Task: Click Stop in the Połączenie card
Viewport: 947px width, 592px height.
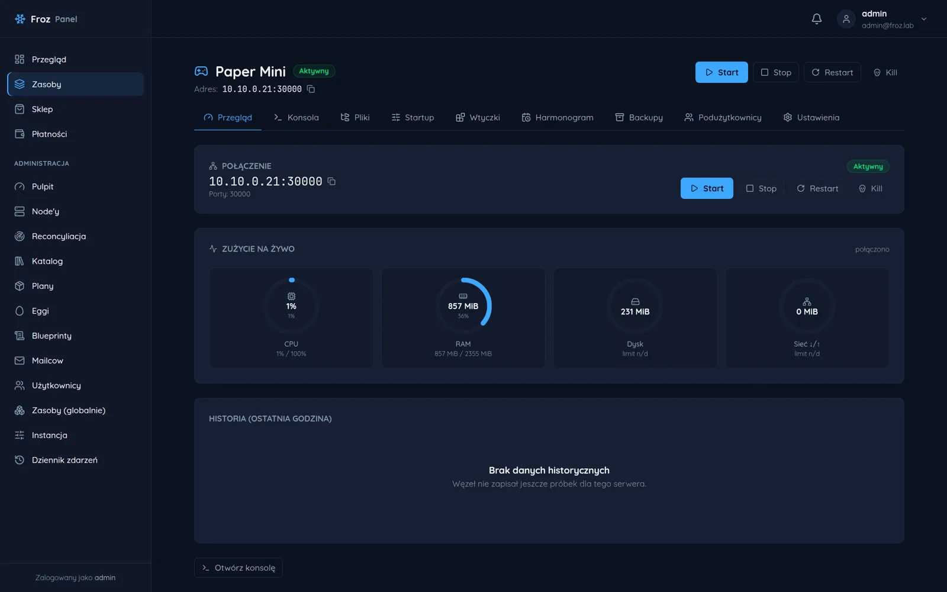Action: 761,188
